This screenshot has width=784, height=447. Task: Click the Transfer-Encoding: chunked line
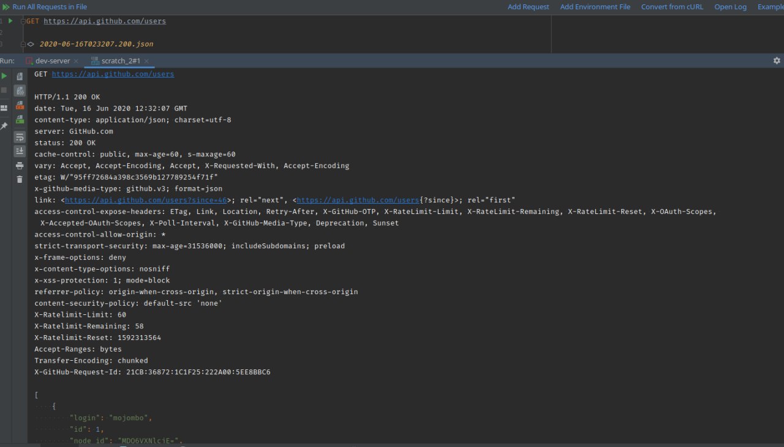(91, 361)
